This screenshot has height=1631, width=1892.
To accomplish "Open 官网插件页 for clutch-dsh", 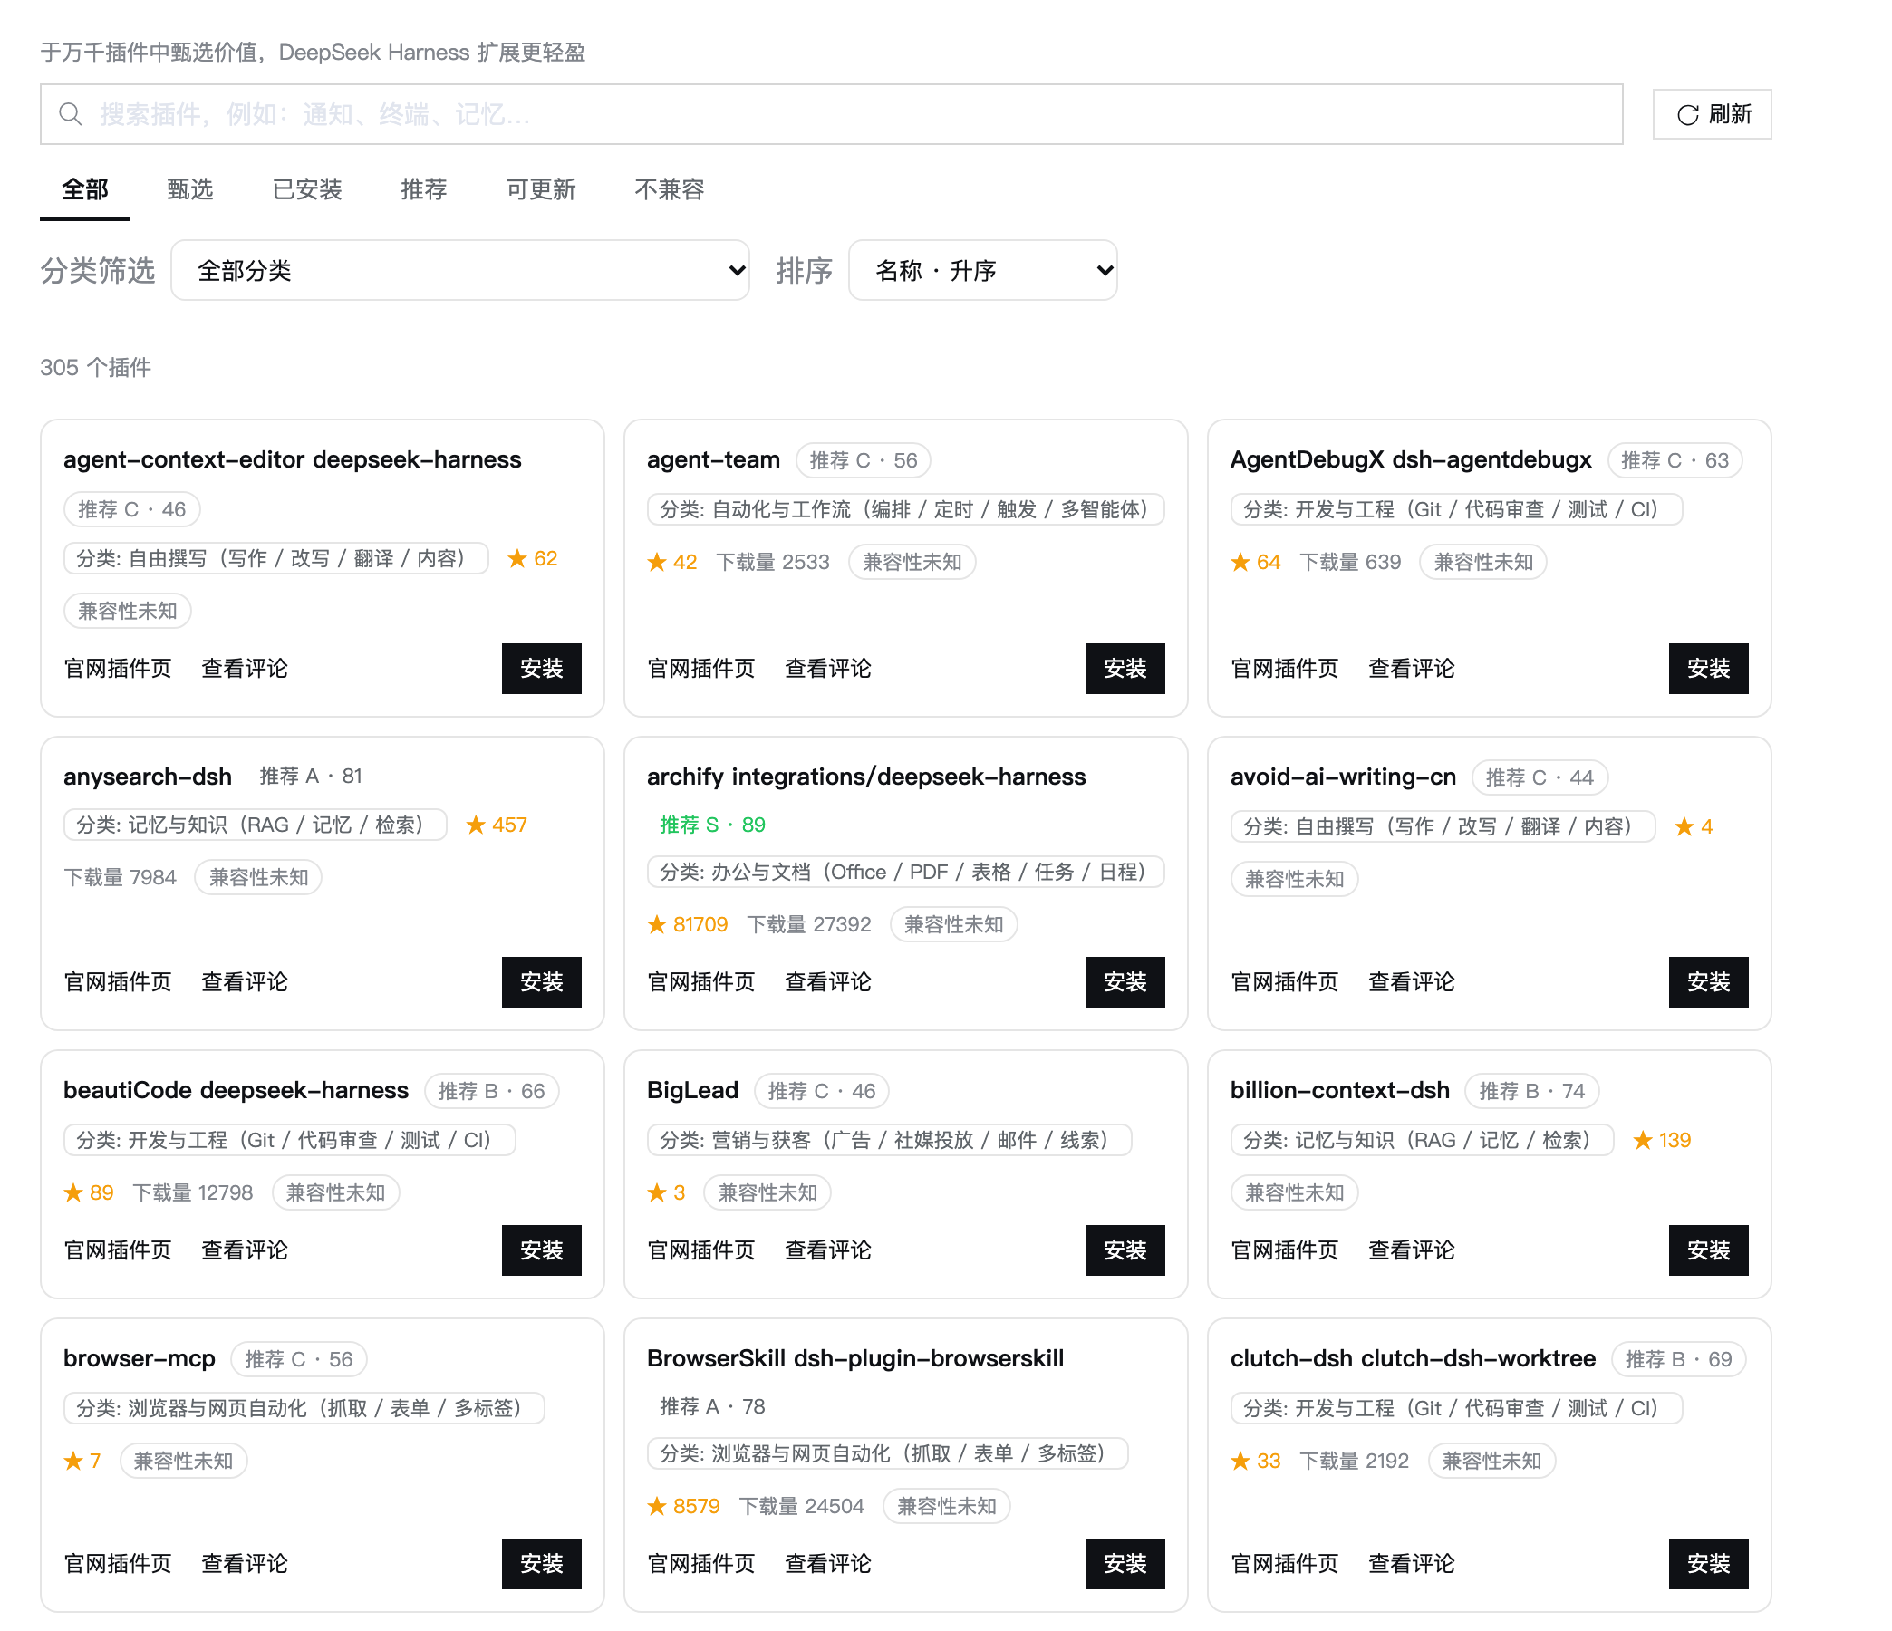I will [x=1285, y=1563].
